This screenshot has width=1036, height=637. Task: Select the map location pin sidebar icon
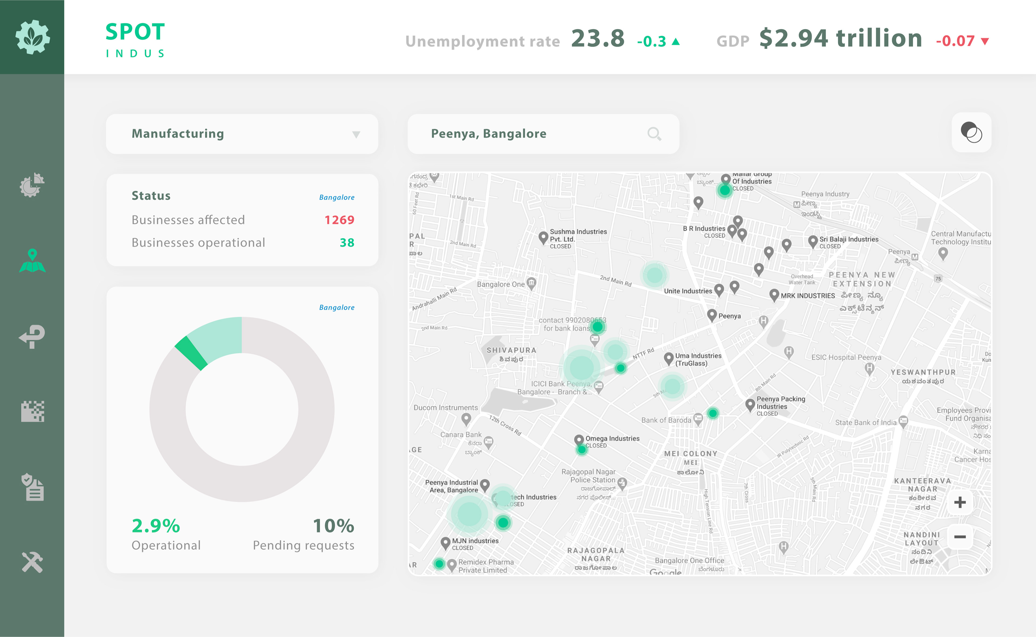[x=32, y=261]
